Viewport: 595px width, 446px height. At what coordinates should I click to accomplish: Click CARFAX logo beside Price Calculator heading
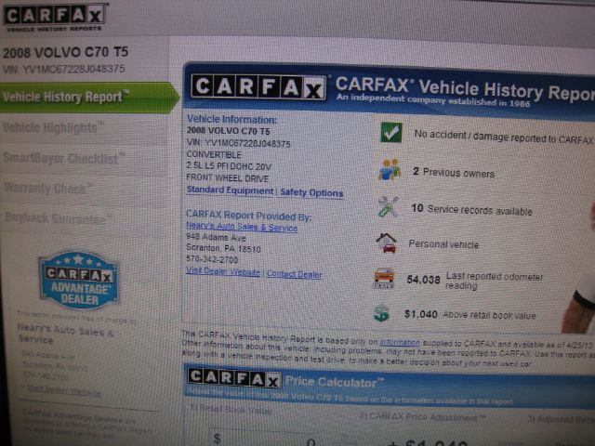233,378
